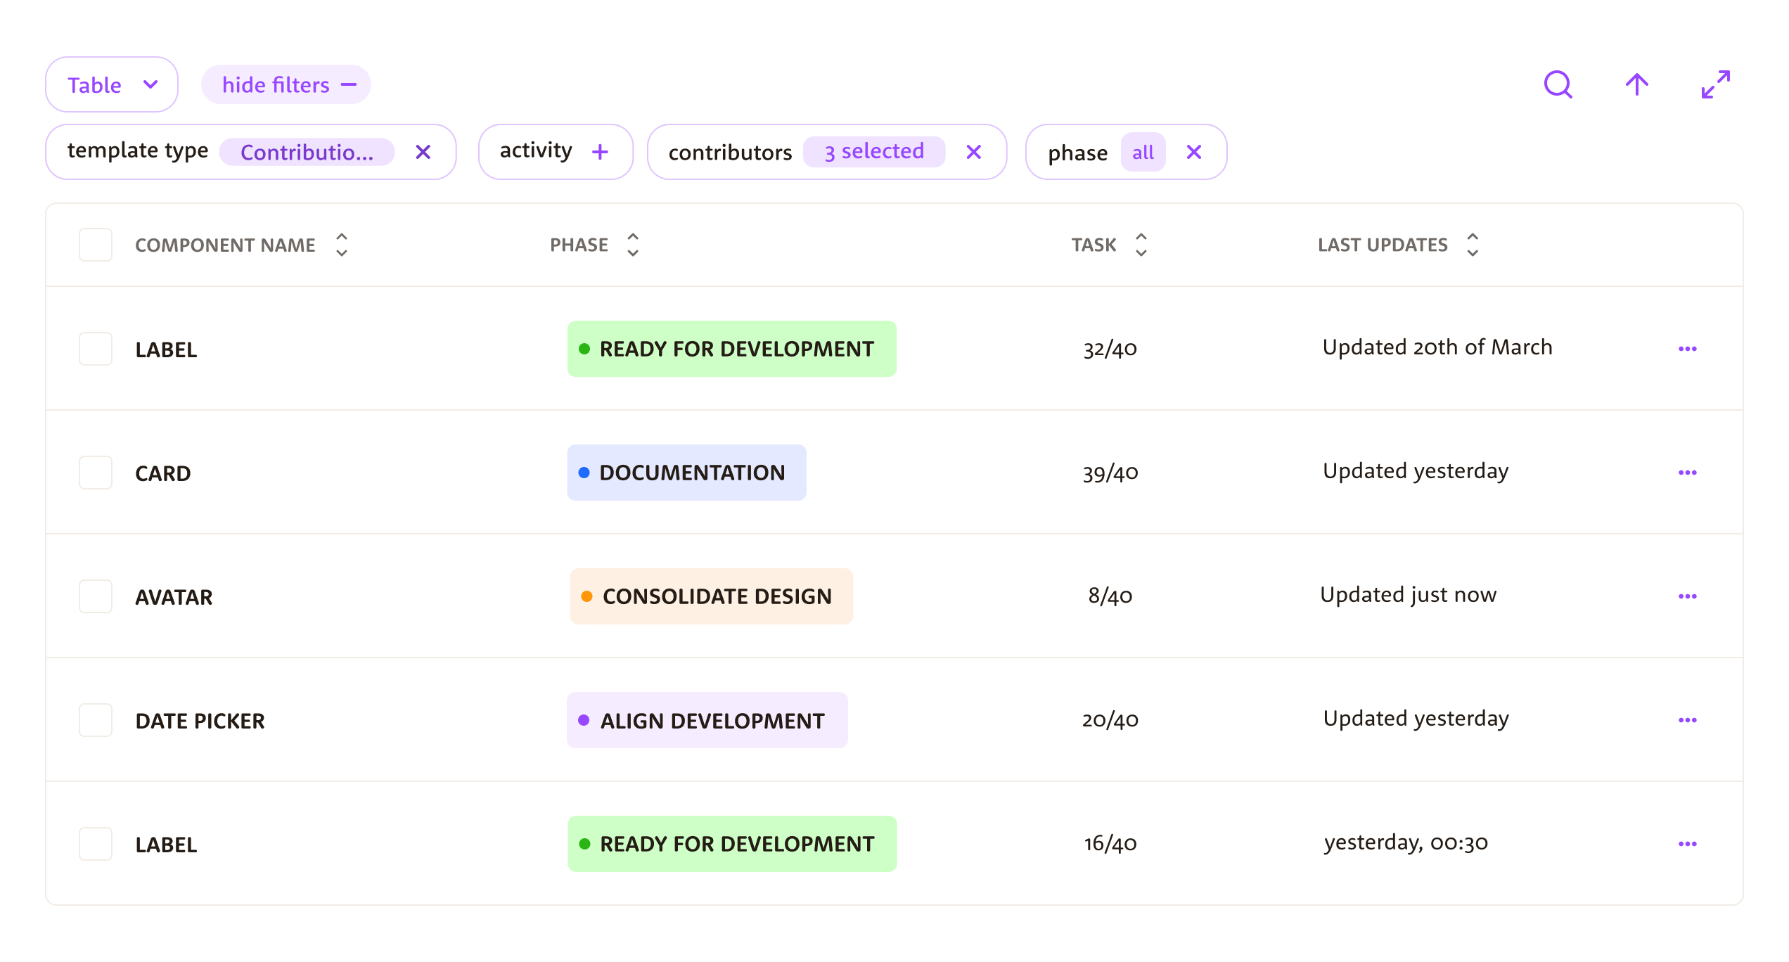The width and height of the screenshot is (1789, 962).
Task: Click the upward arrow export icon
Action: (1636, 85)
